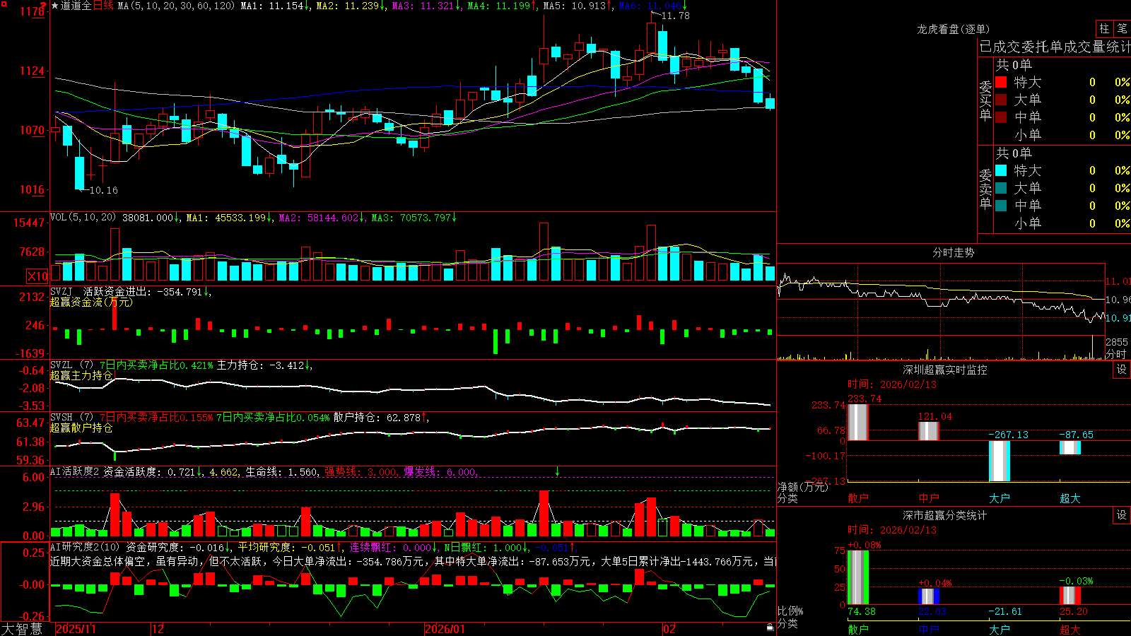
Task: Click the 10.16 low price annotation
Action: [103, 190]
